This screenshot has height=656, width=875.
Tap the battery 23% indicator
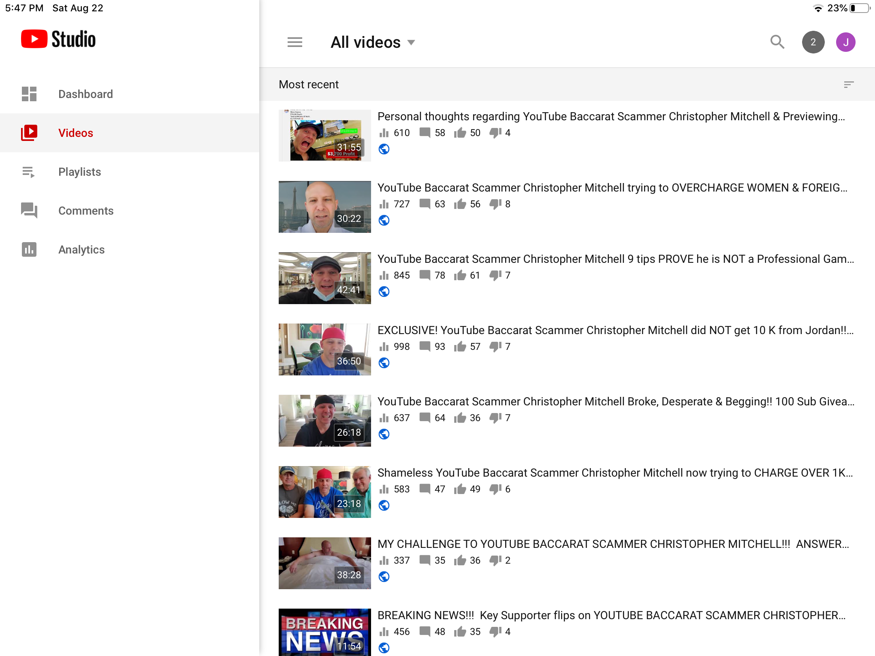[x=848, y=8]
